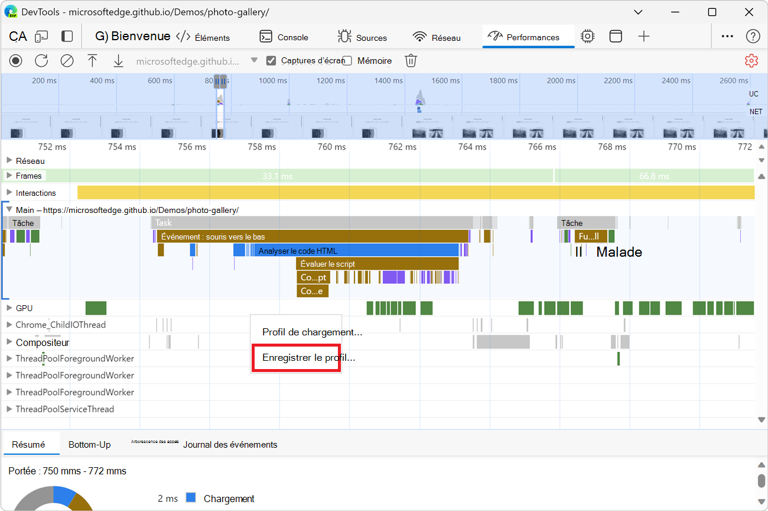Click the reload and record icon
This screenshot has width=768, height=511.
pos(41,60)
